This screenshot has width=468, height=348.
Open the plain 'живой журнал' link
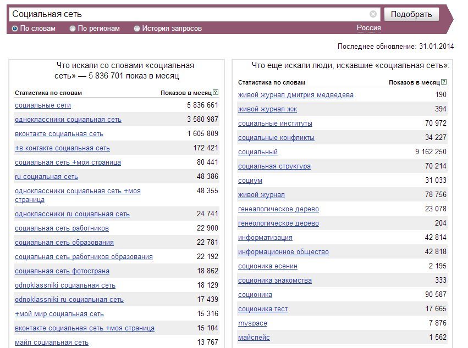pos(261,195)
